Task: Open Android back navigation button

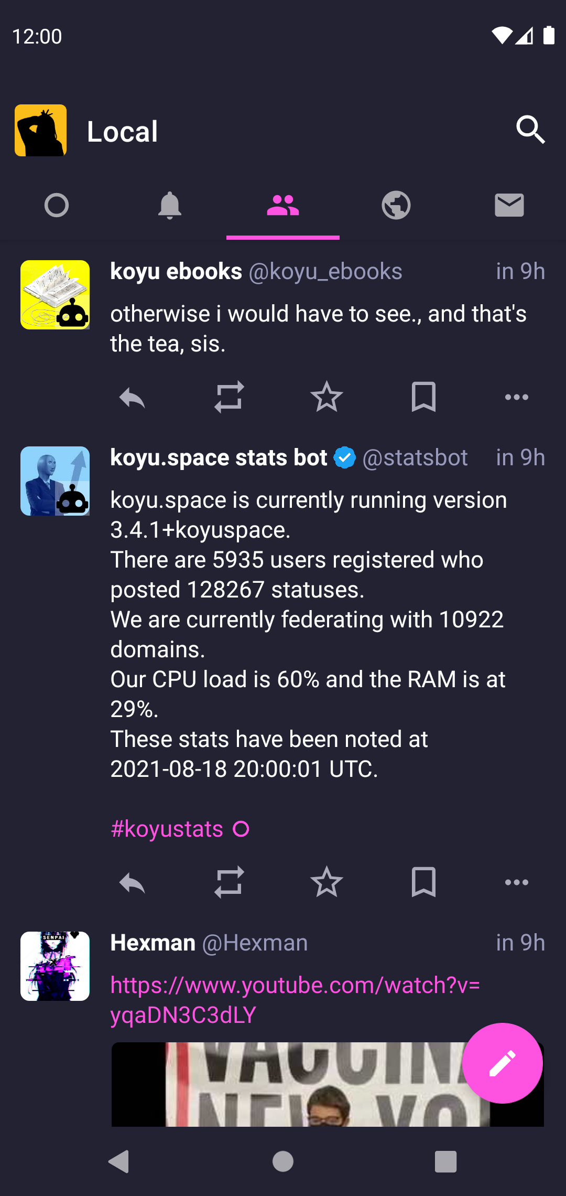Action: point(119,1161)
